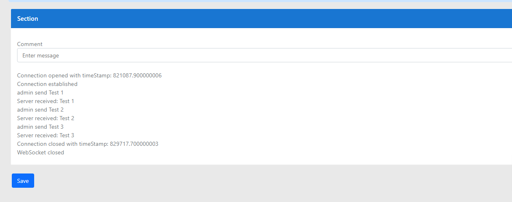Click the admin send Test 2 entry
Viewport: 512px width, 202px height.
coord(40,110)
